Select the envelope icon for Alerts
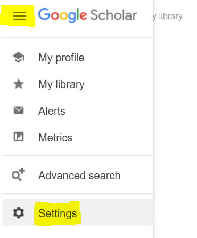The width and height of the screenshot is (197, 238). pos(19,110)
